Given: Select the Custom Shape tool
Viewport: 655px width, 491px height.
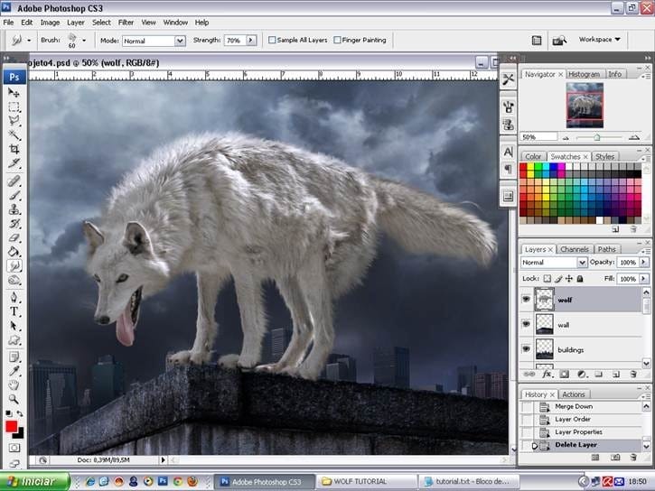Looking at the screenshot, I should tap(14, 340).
